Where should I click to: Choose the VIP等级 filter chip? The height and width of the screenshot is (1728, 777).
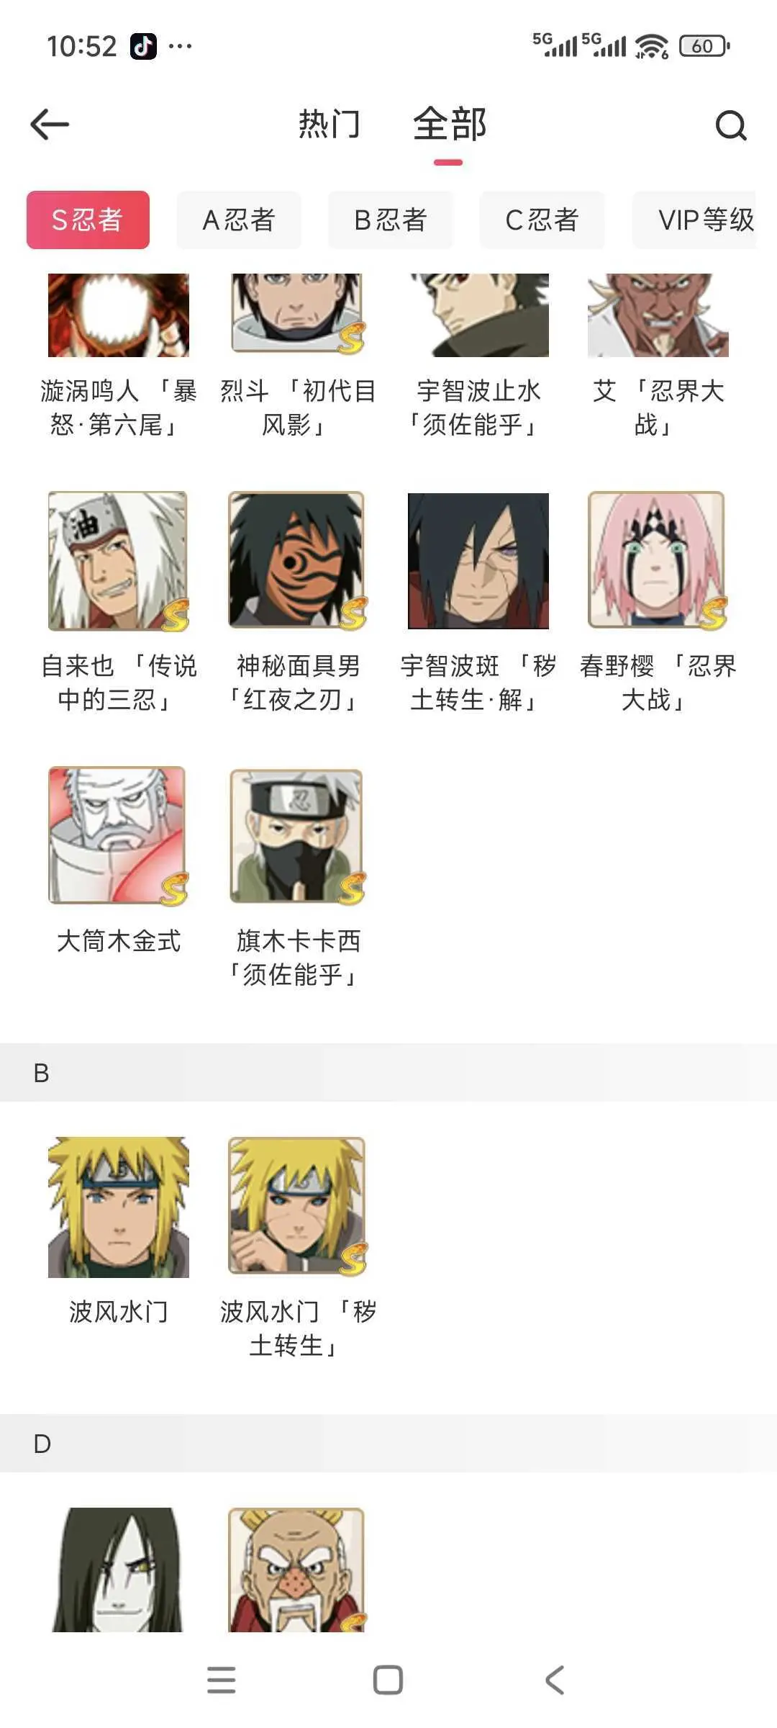[x=695, y=220]
